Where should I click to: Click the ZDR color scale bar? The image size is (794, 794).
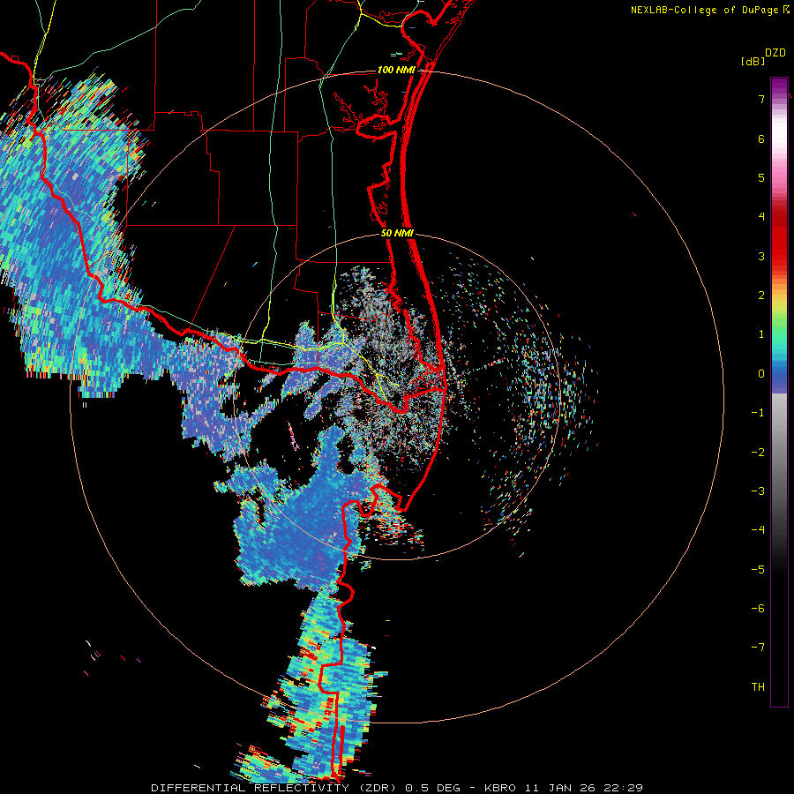[x=779, y=392]
